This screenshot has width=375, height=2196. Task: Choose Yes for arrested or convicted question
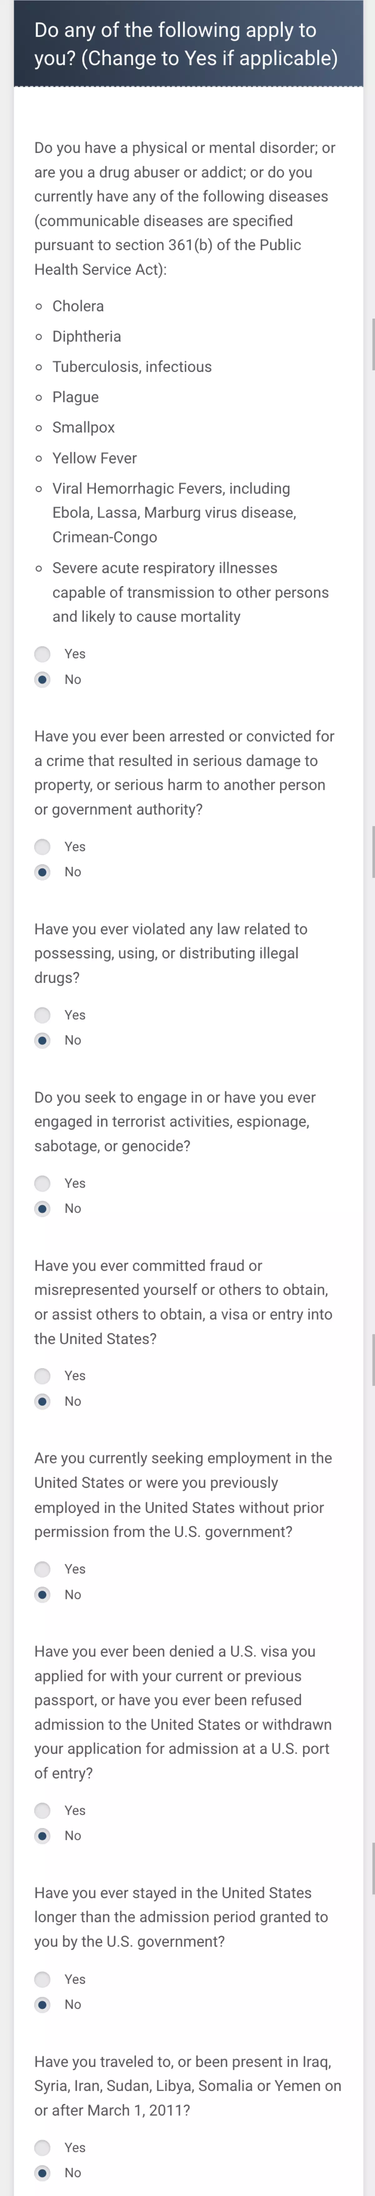tap(42, 846)
